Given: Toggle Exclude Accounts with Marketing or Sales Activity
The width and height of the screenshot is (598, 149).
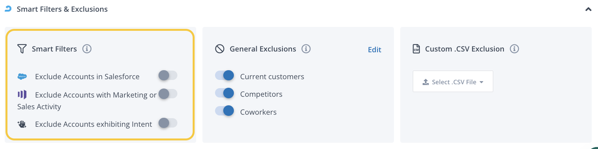Looking at the screenshot, I should (x=168, y=94).
